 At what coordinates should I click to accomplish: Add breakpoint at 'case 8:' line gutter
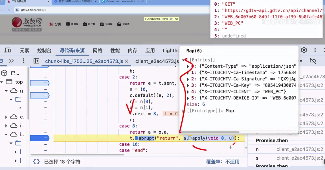(x=45, y=126)
